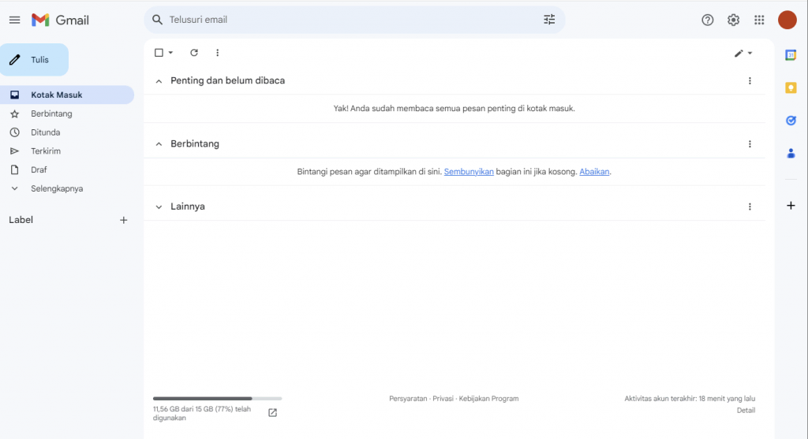The image size is (808, 439).
Task: Open the Berbintang folder
Action: coord(51,113)
